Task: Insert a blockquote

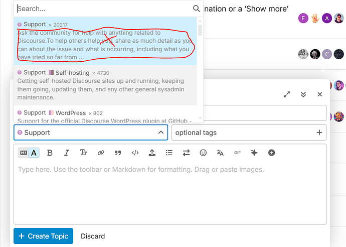Action: pyautogui.click(x=118, y=153)
